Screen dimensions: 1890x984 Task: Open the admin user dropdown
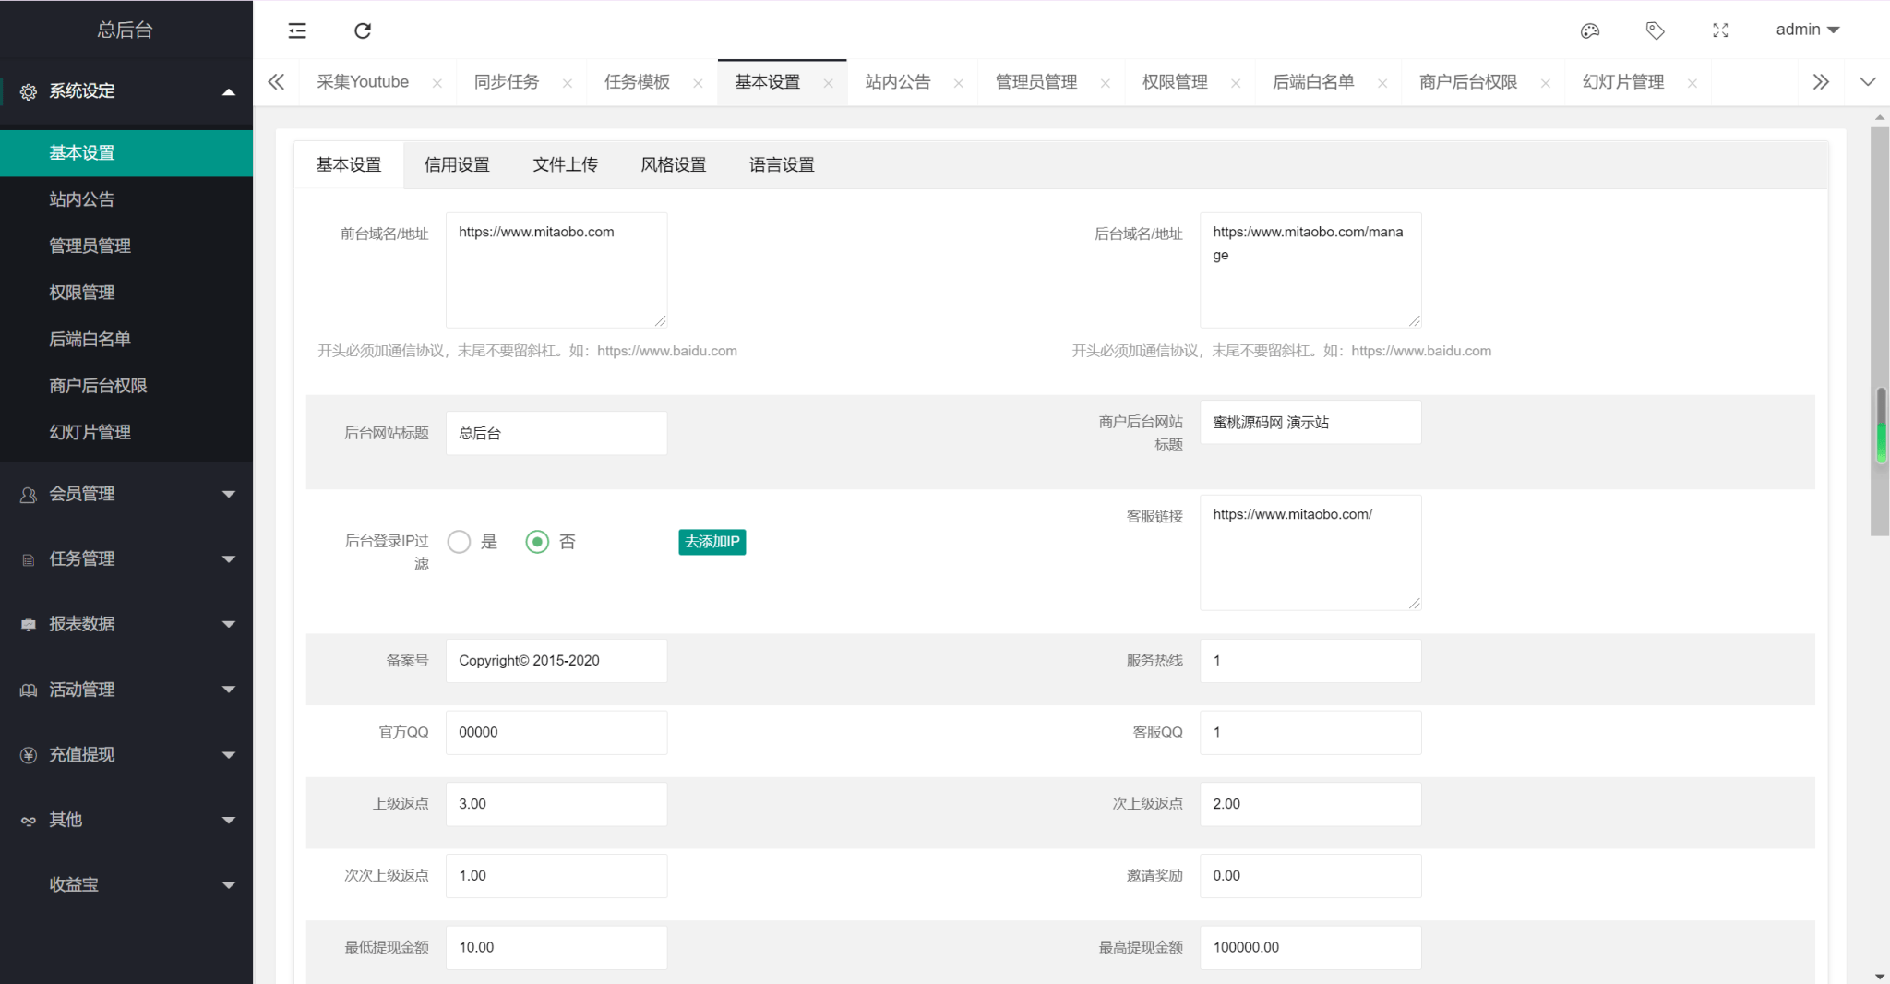click(1807, 30)
